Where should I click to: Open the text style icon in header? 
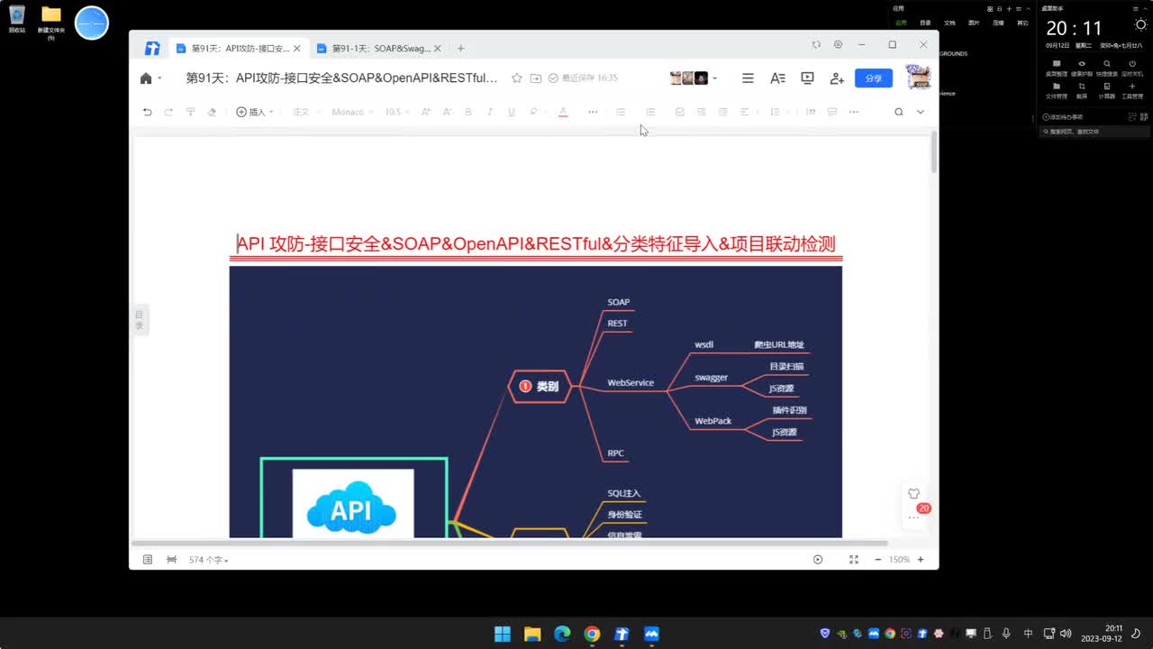[x=777, y=78]
